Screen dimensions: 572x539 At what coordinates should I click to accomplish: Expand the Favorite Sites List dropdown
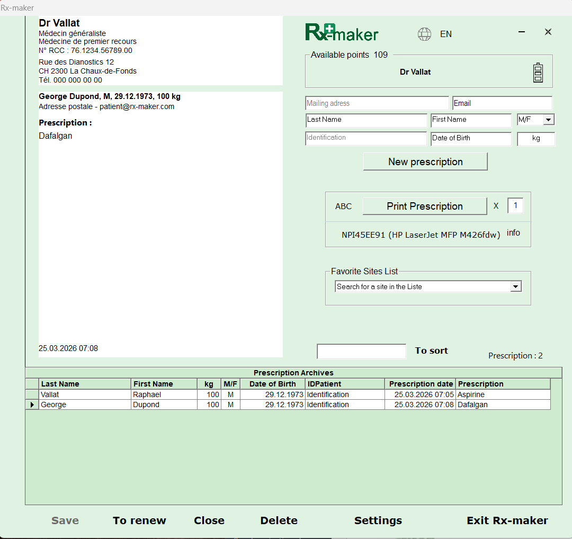[x=515, y=286]
